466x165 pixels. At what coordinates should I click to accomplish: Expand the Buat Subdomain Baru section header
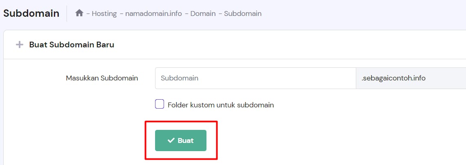click(72, 45)
